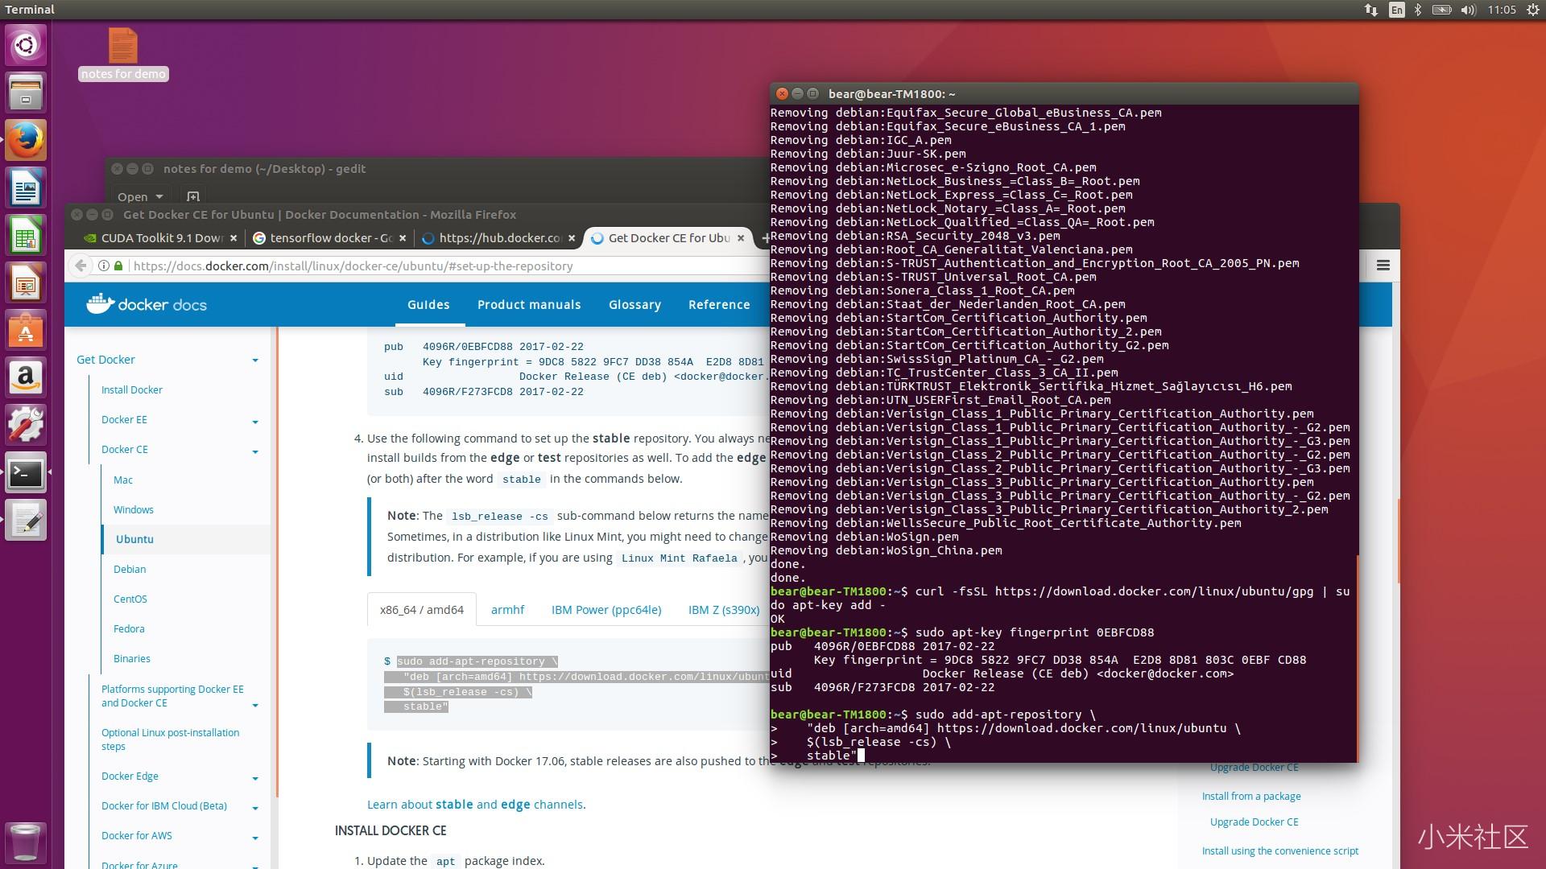1546x869 pixels.
Task: Open System Settings launcher icon
Action: tap(26, 426)
